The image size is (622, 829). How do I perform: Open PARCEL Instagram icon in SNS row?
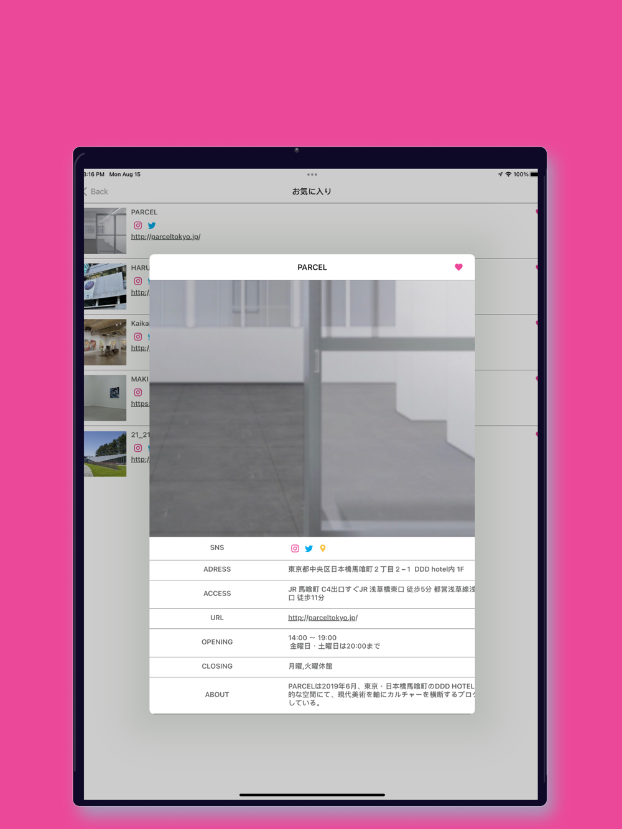pos(295,548)
